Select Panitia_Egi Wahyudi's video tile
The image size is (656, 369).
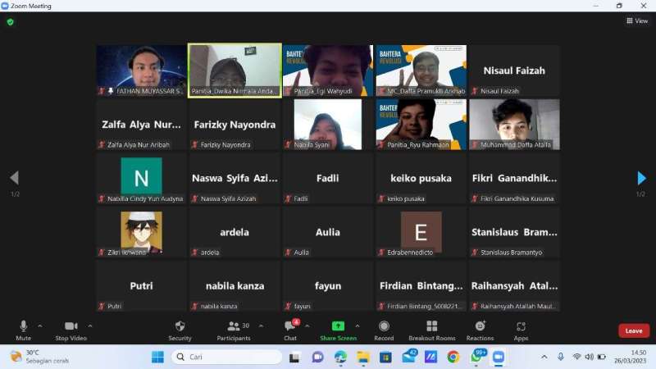point(328,71)
